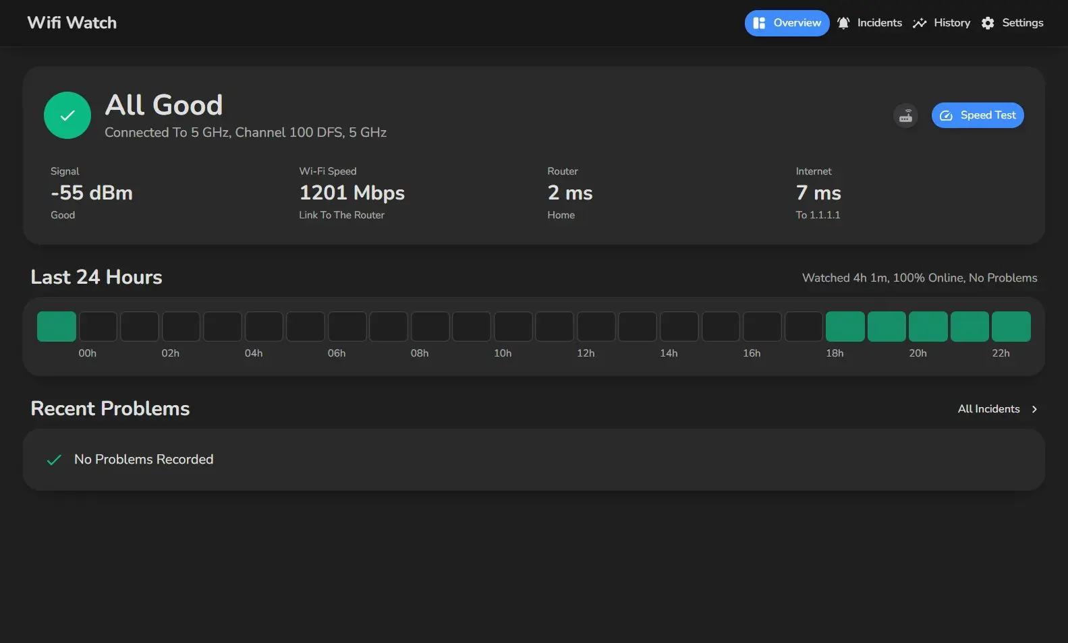Click the 22h timeline label
Image resolution: width=1068 pixels, height=643 pixels.
click(1001, 353)
